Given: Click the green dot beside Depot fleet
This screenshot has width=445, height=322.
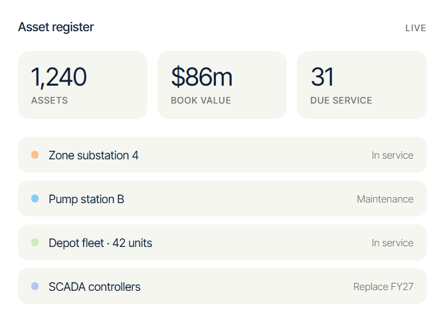Looking at the screenshot, I should pos(35,242).
